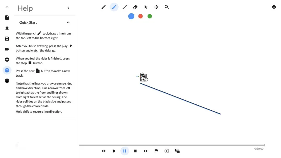This screenshot has width=281, height=158.
Task: Collapse the Quick Start section
Action: coord(68,23)
